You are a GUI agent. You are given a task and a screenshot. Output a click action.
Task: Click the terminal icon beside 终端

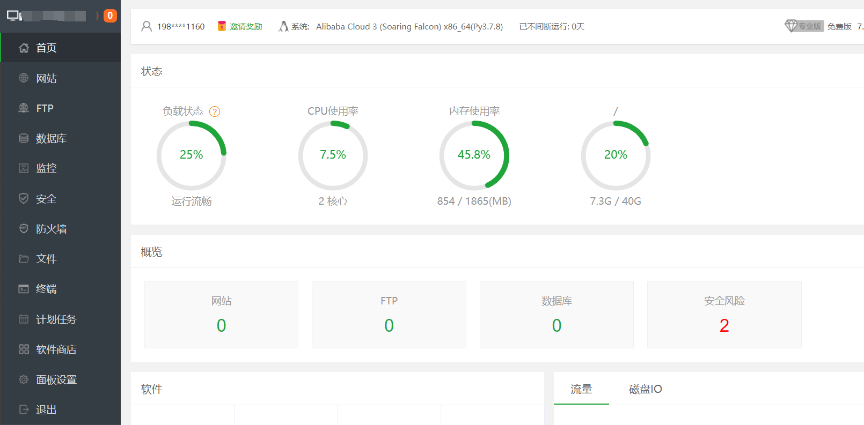[24, 289]
